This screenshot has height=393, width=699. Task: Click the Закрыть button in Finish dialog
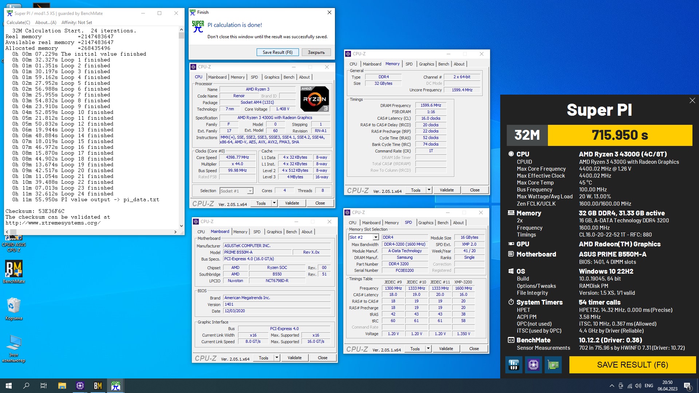tap(316, 52)
